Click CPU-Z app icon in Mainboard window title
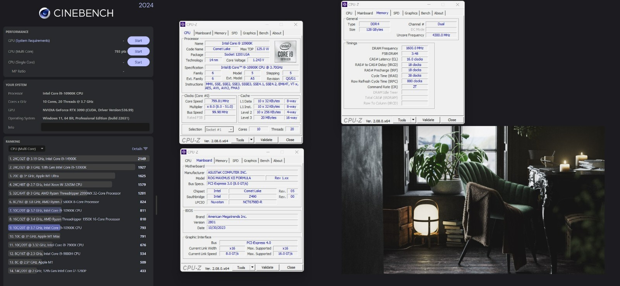Screen dimensions: 620x286 coord(184,152)
